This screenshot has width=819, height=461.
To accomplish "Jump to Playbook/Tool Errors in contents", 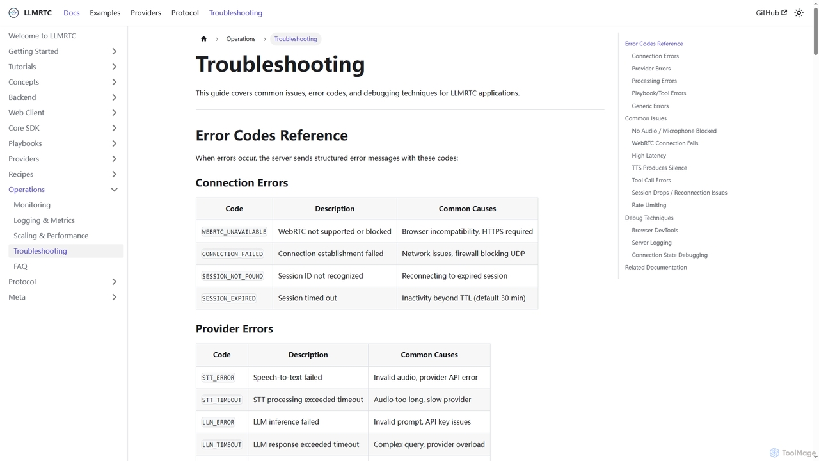I will click(x=659, y=93).
